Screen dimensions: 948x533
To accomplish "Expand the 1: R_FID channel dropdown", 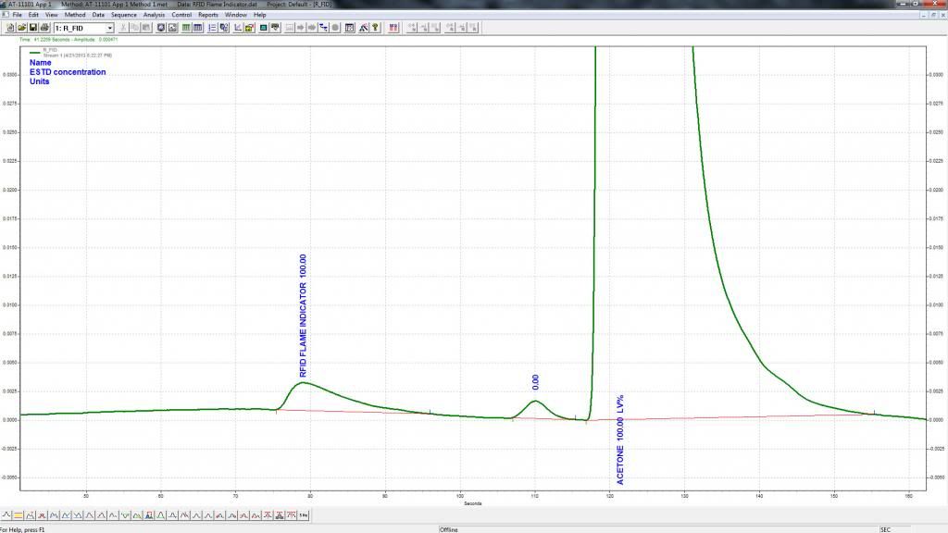I will [110, 28].
